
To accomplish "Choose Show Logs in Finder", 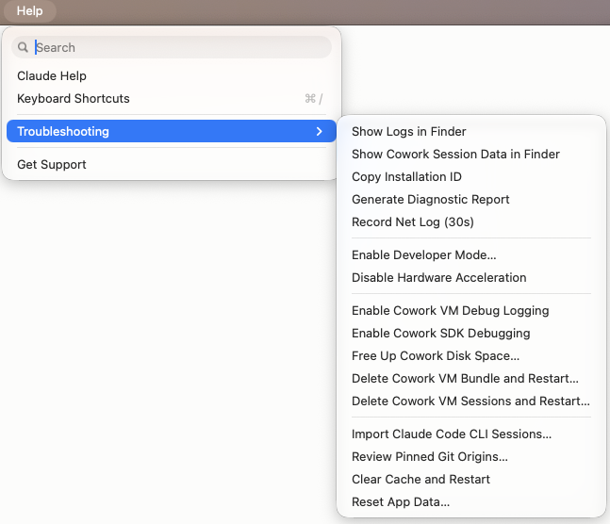I will click(471, 132).
